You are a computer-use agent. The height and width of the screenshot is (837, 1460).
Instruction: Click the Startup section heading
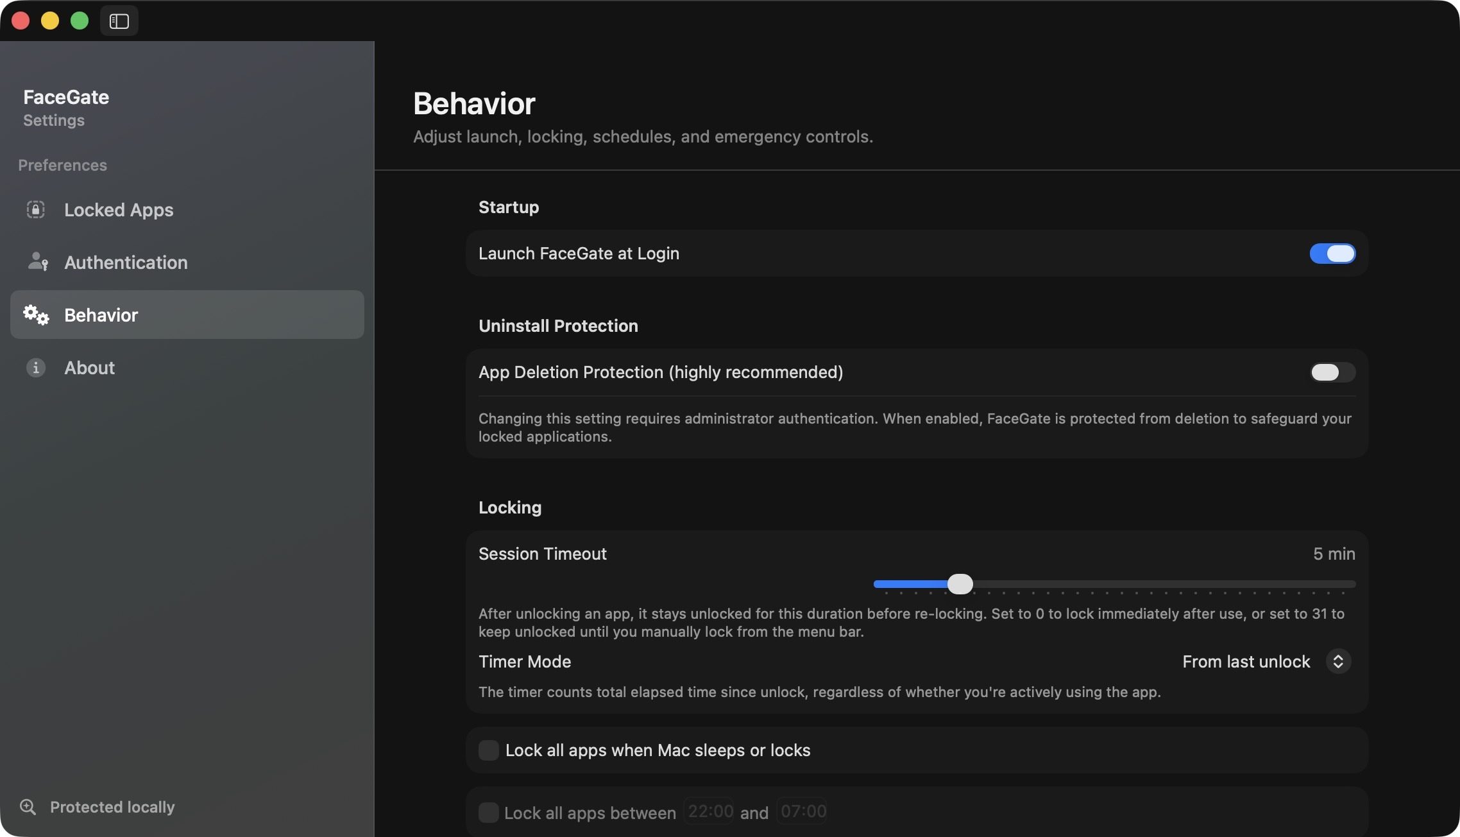[509, 207]
